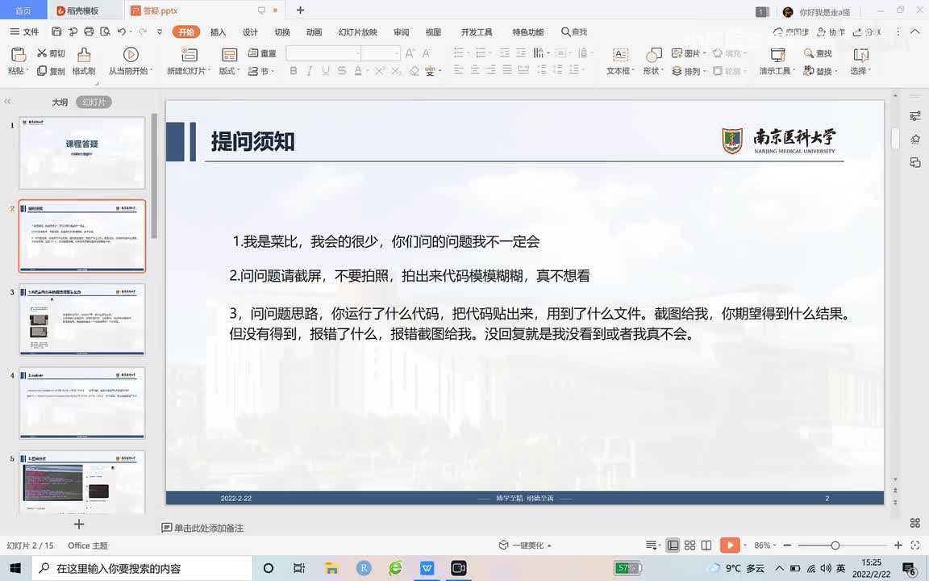This screenshot has width=929, height=581.
Task: Select the Format Painter 格式刷
Action: point(84,61)
